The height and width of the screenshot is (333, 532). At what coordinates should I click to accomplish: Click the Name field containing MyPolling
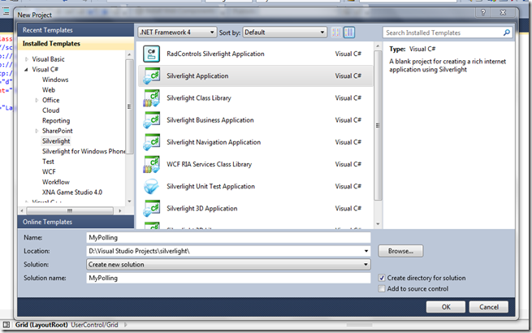tap(228, 238)
